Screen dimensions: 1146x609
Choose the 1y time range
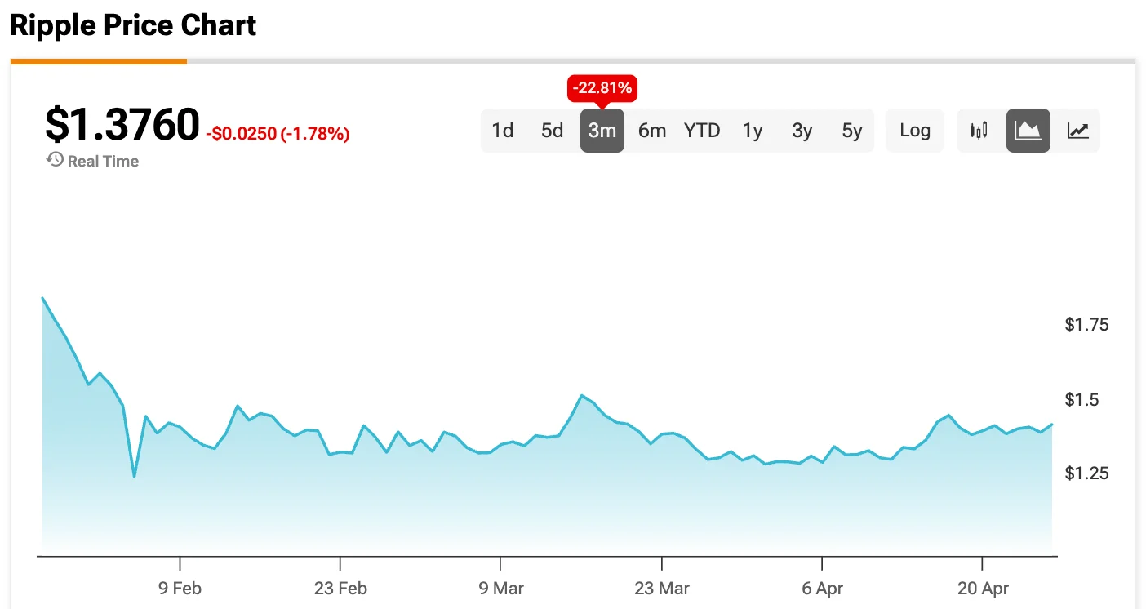tap(753, 131)
